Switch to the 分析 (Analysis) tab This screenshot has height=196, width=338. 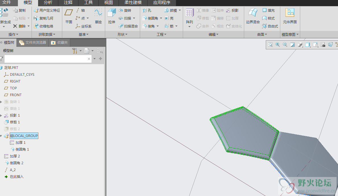(x=48, y=3)
